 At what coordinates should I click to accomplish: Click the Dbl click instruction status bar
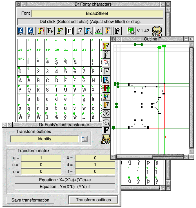(x=90, y=22)
